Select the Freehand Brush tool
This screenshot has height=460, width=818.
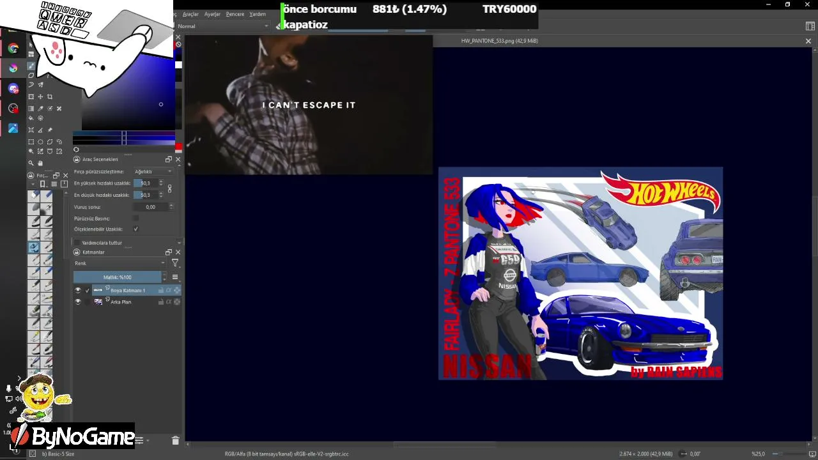31,66
